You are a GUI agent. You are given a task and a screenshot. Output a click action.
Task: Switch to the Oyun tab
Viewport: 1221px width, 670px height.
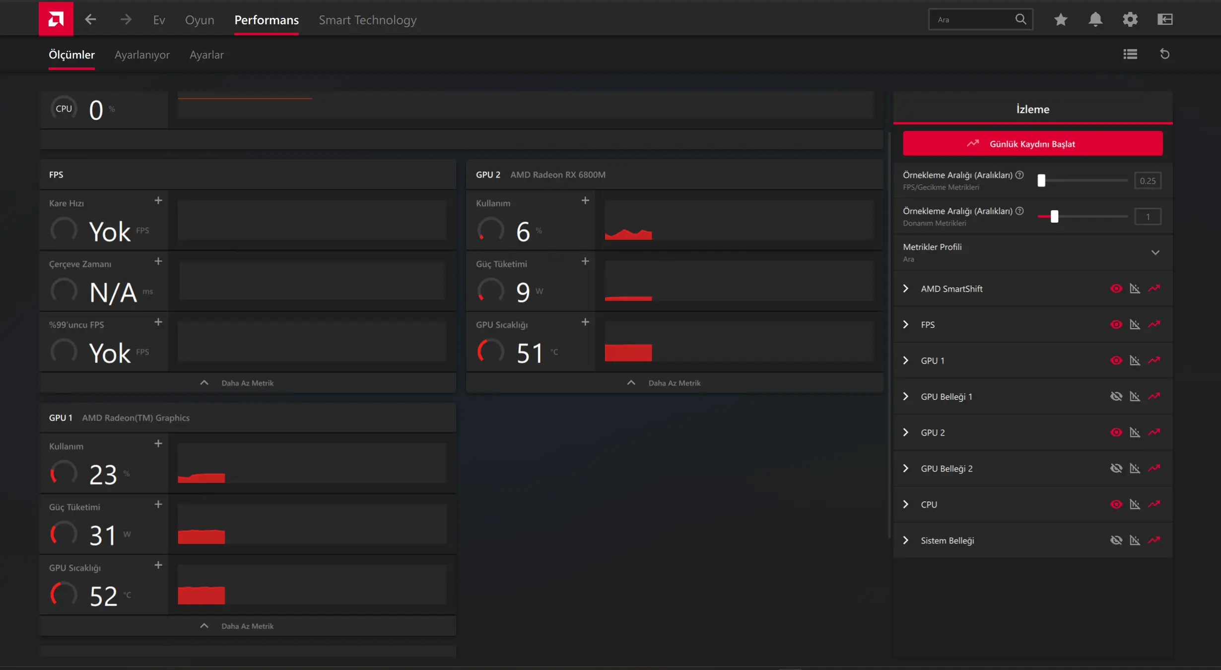coord(200,20)
